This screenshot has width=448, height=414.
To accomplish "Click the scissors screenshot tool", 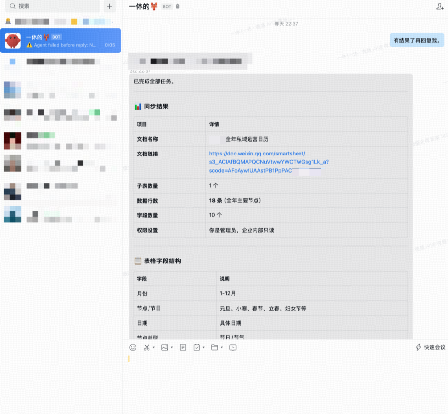I will tap(147, 347).
